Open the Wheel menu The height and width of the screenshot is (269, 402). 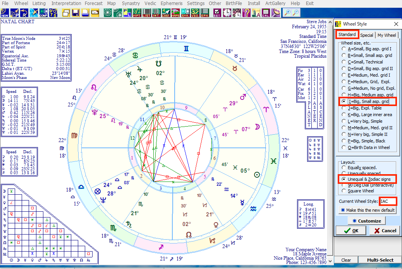(21, 3)
